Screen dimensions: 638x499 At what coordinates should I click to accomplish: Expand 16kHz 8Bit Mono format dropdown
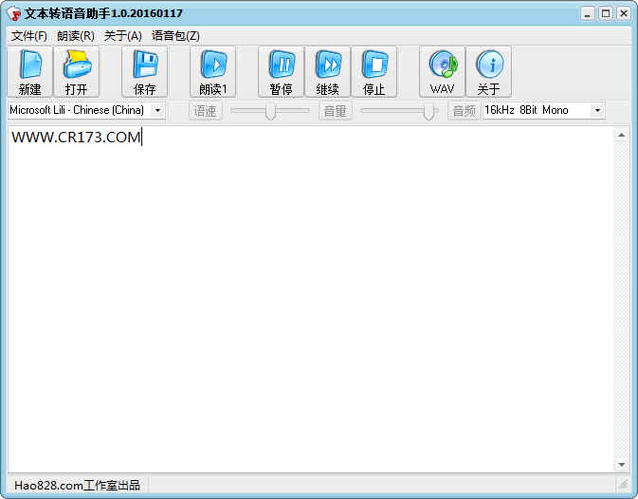click(597, 110)
